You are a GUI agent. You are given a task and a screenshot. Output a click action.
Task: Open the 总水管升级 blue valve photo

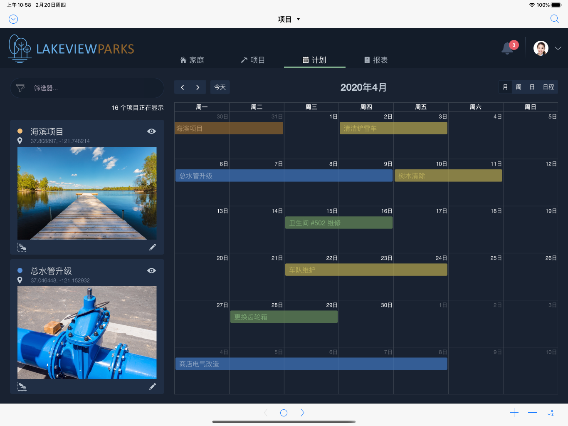[x=87, y=332]
